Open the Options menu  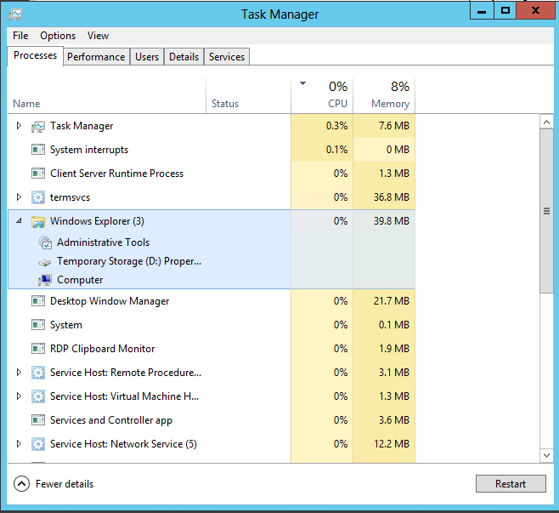(x=58, y=36)
